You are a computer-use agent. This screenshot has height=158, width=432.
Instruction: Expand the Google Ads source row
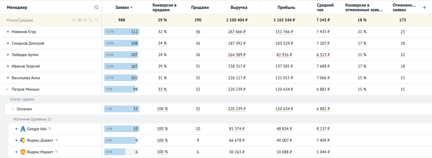16,129
